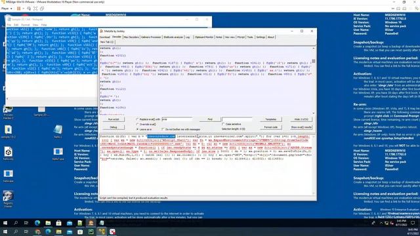Launch Edge from the guest taskbar

37,223
